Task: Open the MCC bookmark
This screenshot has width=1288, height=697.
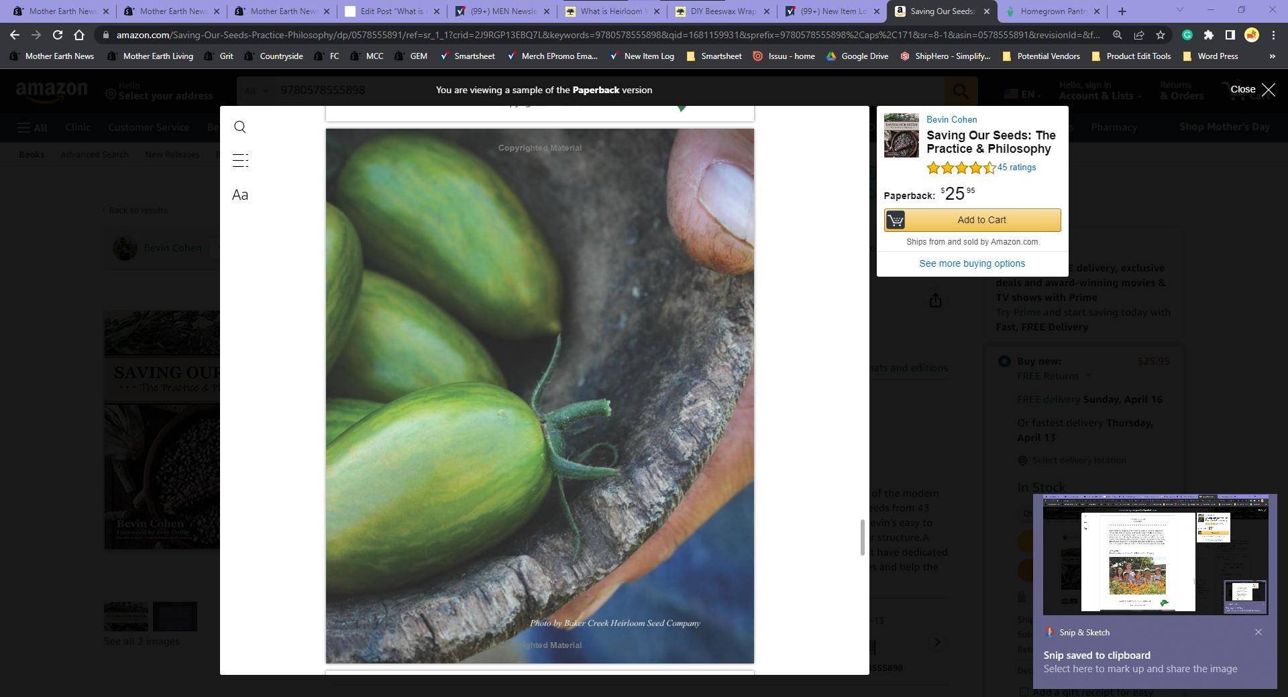Action: coord(367,56)
